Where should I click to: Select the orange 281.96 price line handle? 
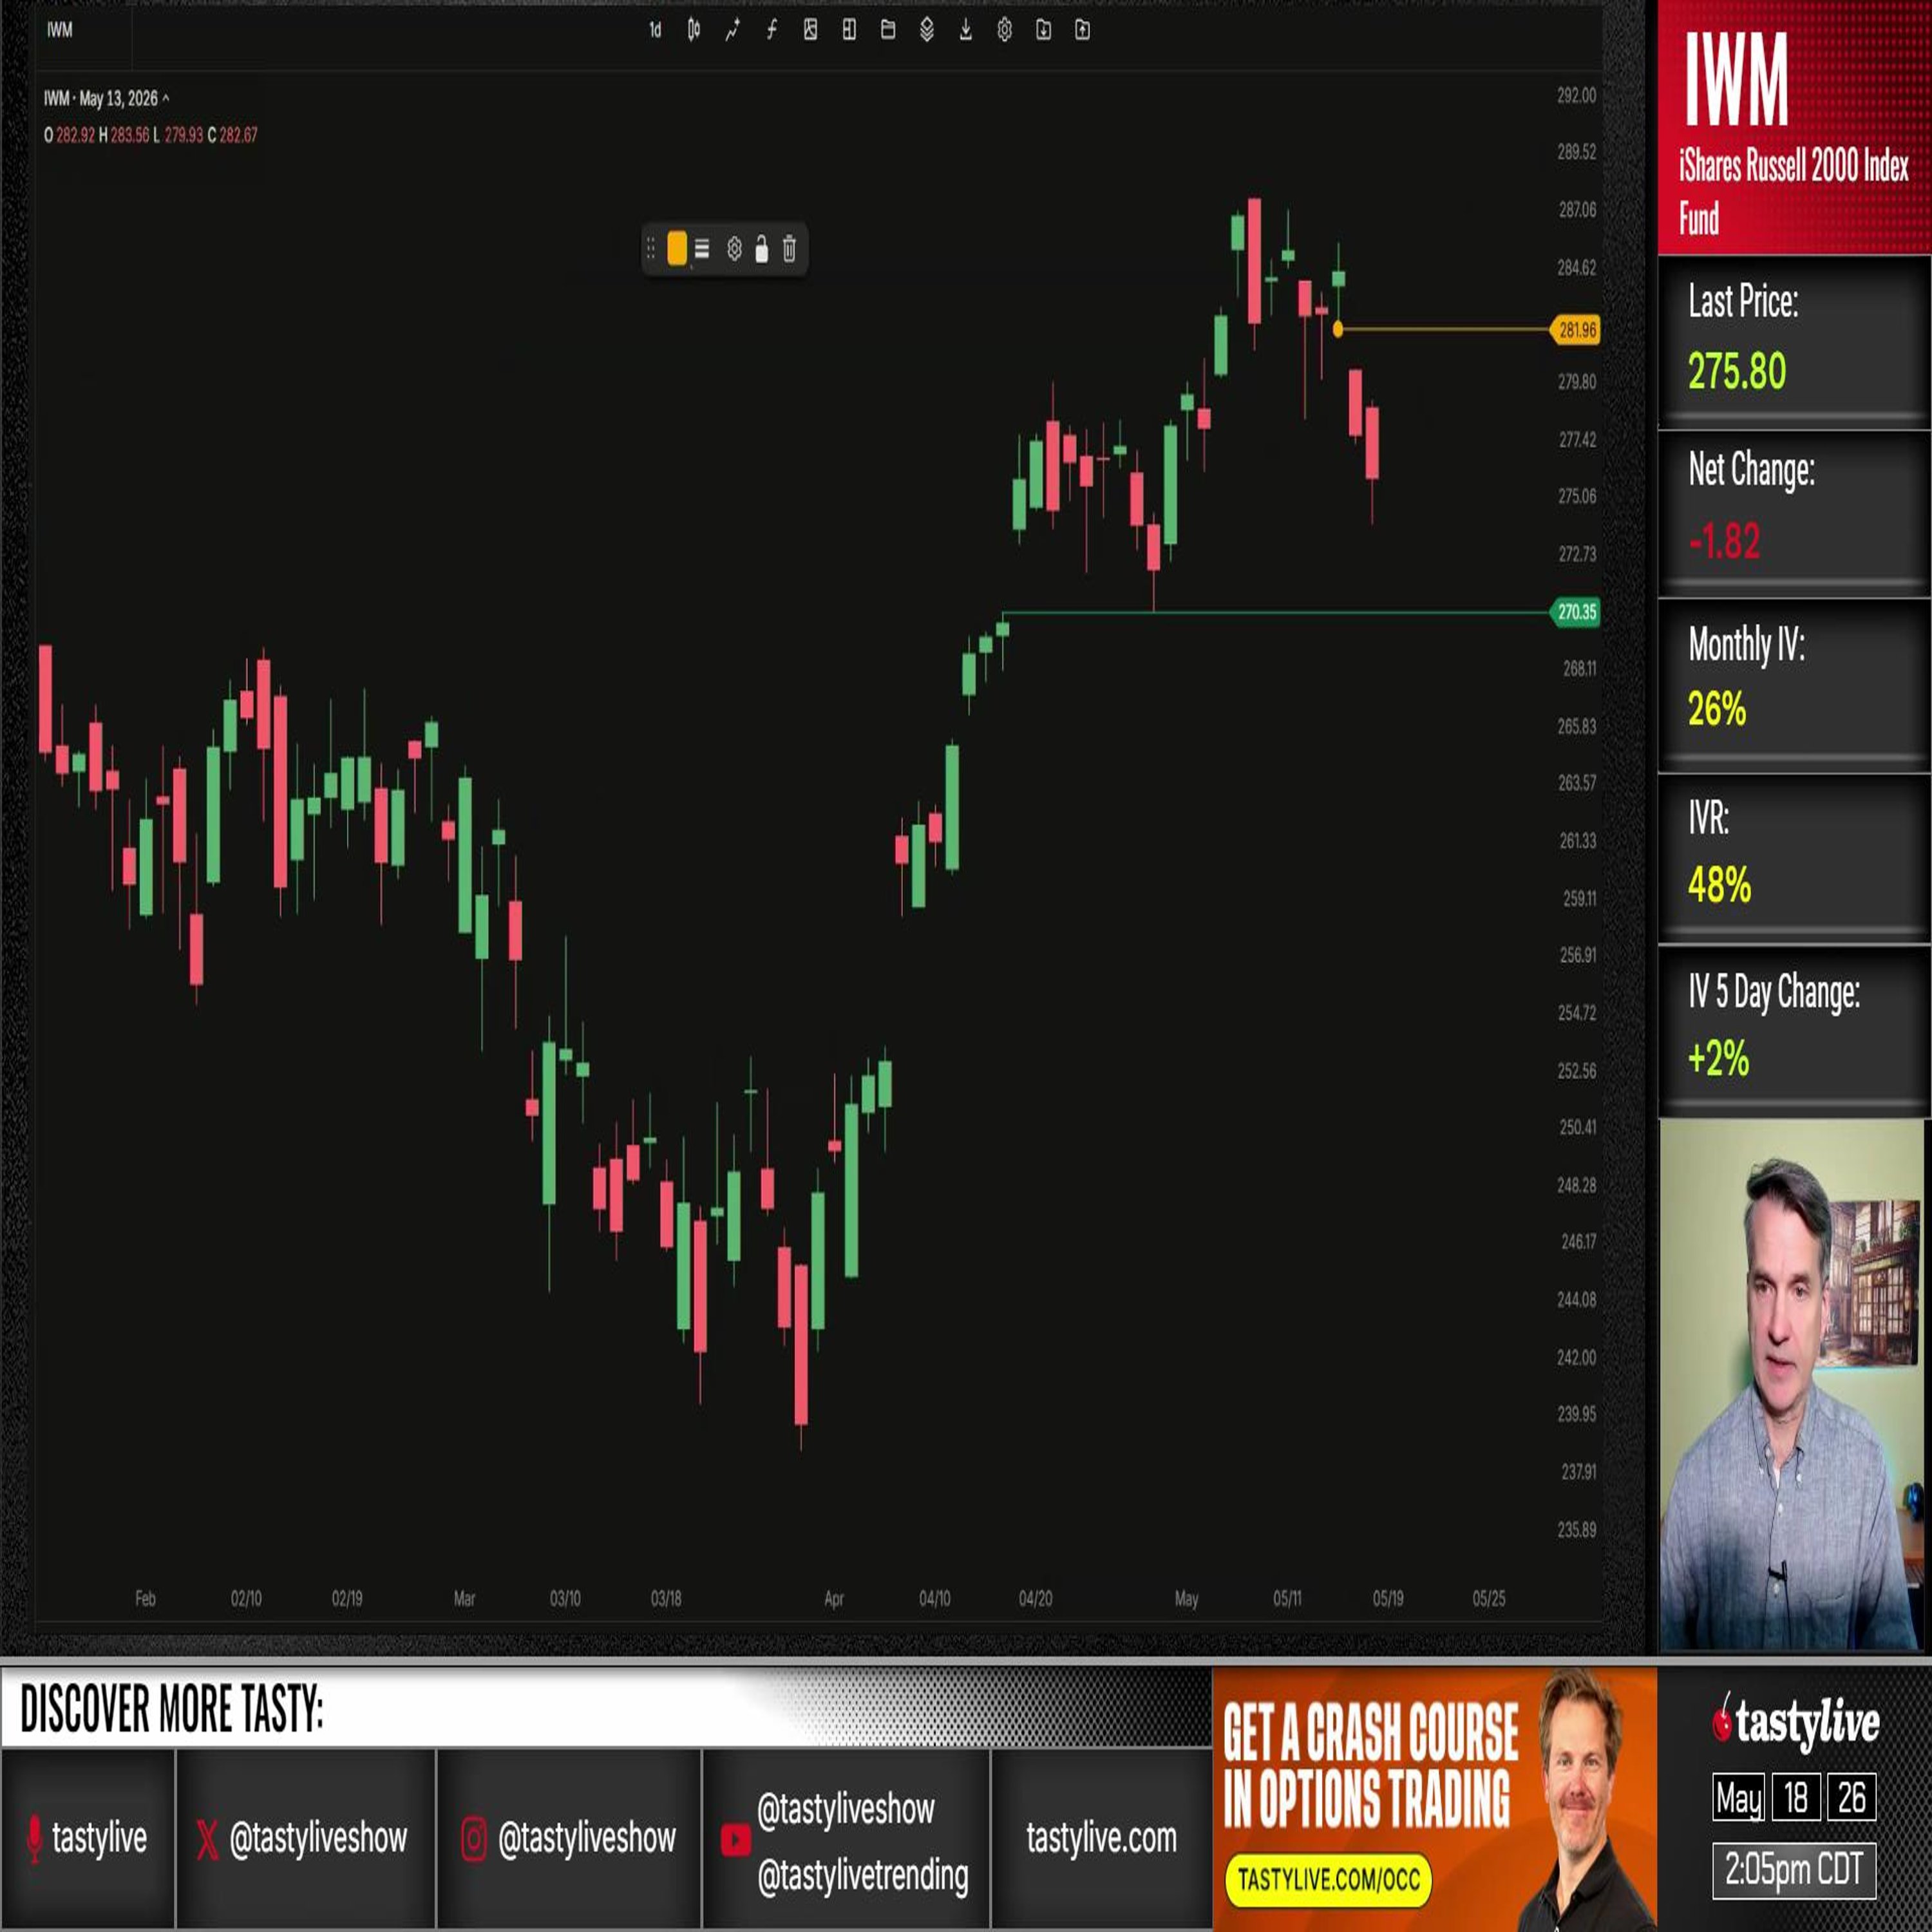click(1338, 329)
